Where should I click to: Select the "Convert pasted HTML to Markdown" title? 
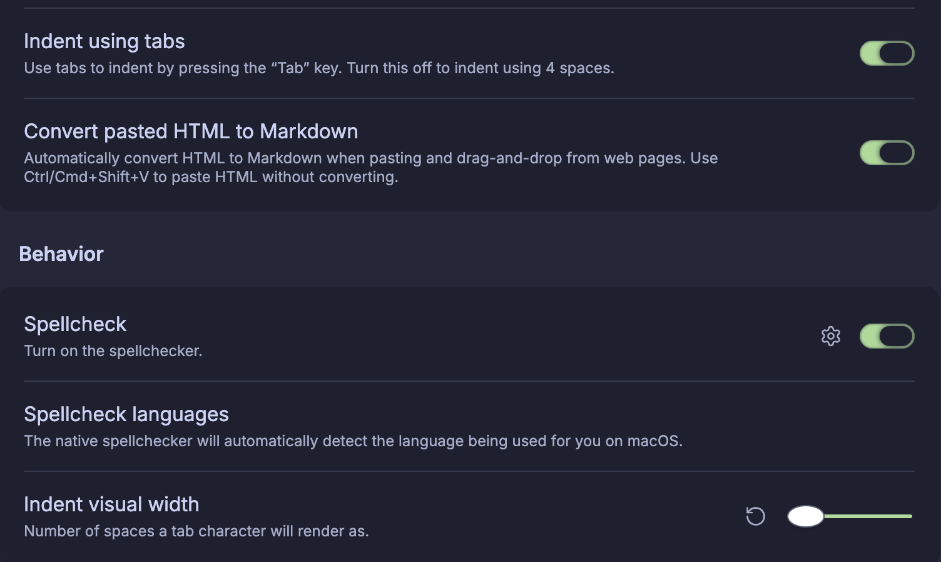pyautogui.click(x=191, y=131)
